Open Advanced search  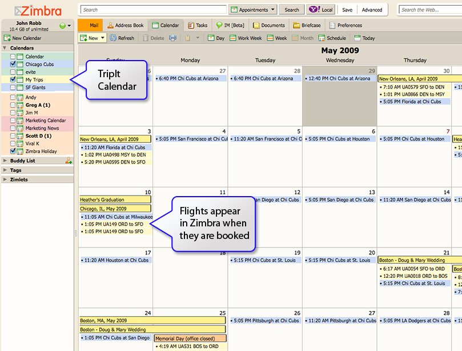(372, 10)
